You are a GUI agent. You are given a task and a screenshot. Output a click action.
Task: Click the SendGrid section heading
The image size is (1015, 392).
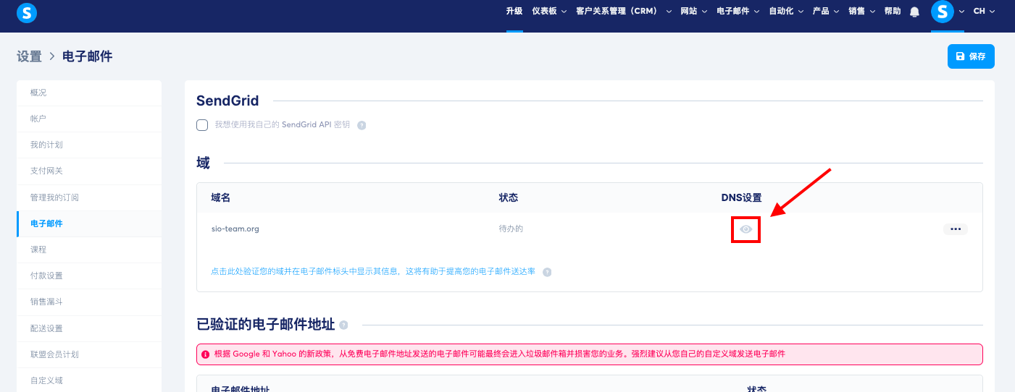point(227,101)
